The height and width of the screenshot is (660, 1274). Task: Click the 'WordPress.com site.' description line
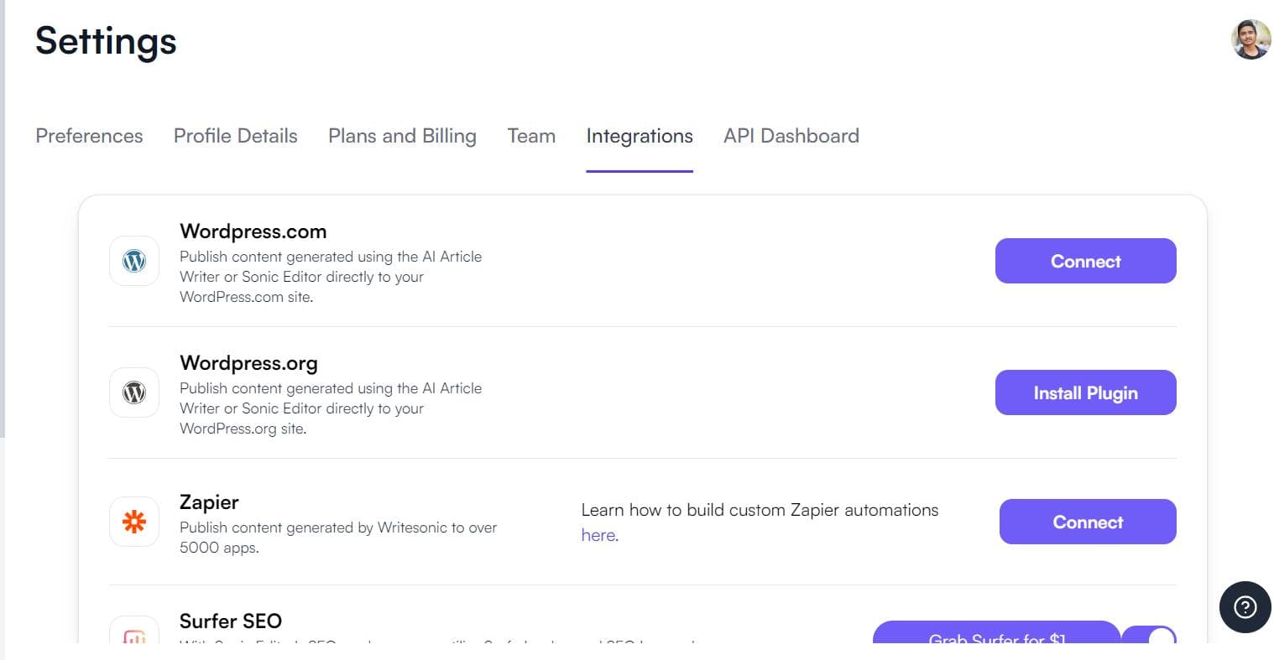coord(246,297)
